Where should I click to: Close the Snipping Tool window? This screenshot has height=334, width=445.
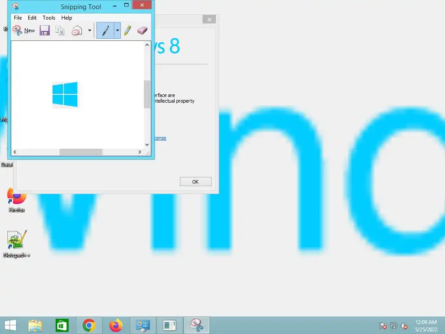(x=142, y=5)
